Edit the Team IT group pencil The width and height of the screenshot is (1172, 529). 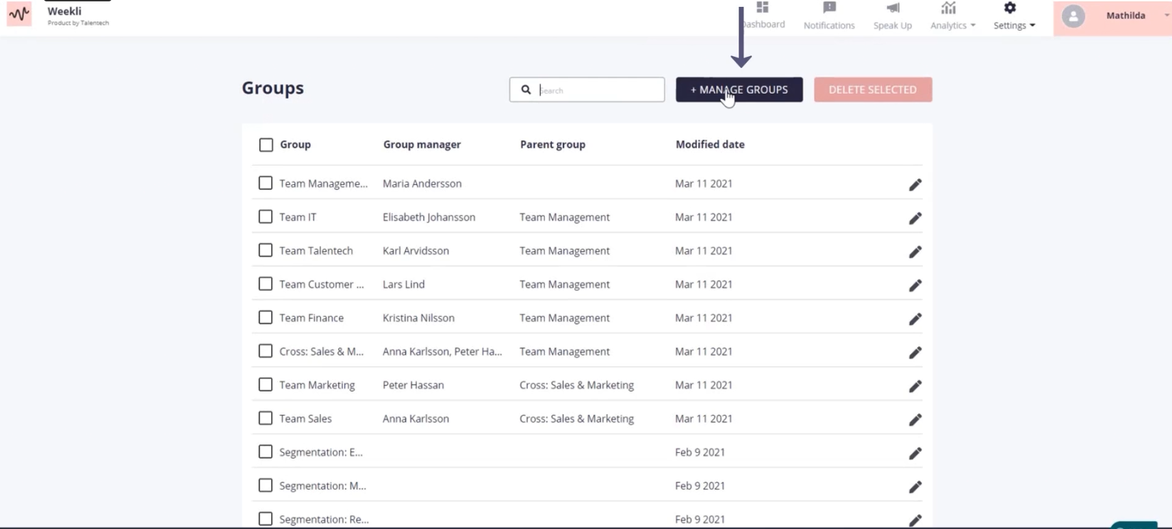[x=915, y=218]
